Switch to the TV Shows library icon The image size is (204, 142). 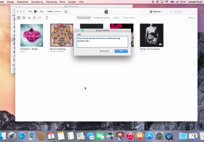point(29,18)
